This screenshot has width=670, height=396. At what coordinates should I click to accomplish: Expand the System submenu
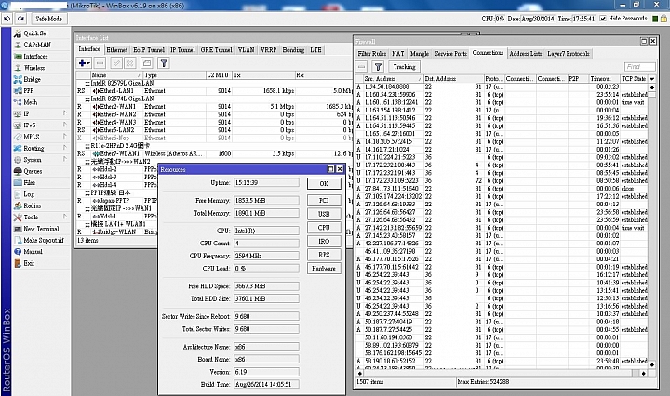41,160
